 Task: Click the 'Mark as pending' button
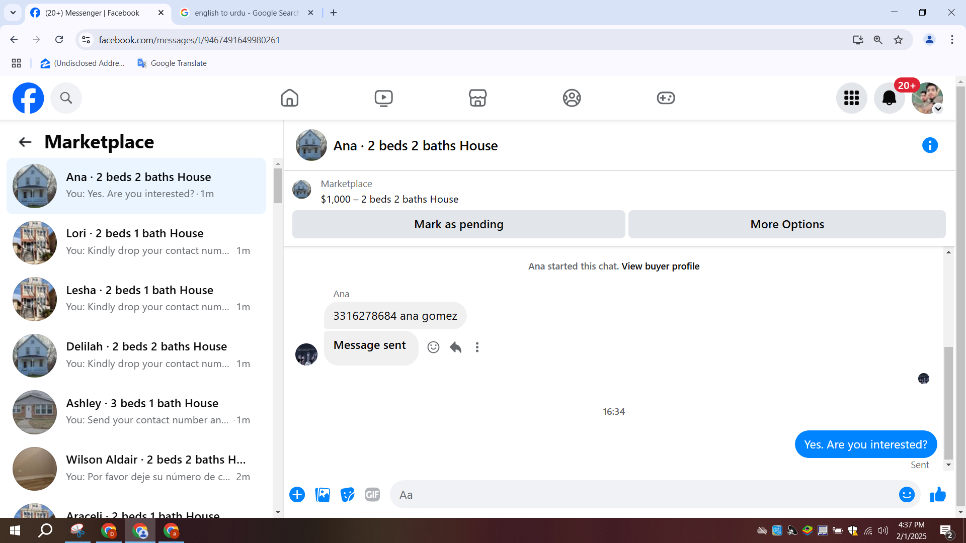[x=458, y=224]
